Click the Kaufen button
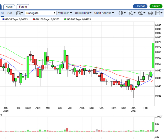166x139 pixels. tap(156, 6)
